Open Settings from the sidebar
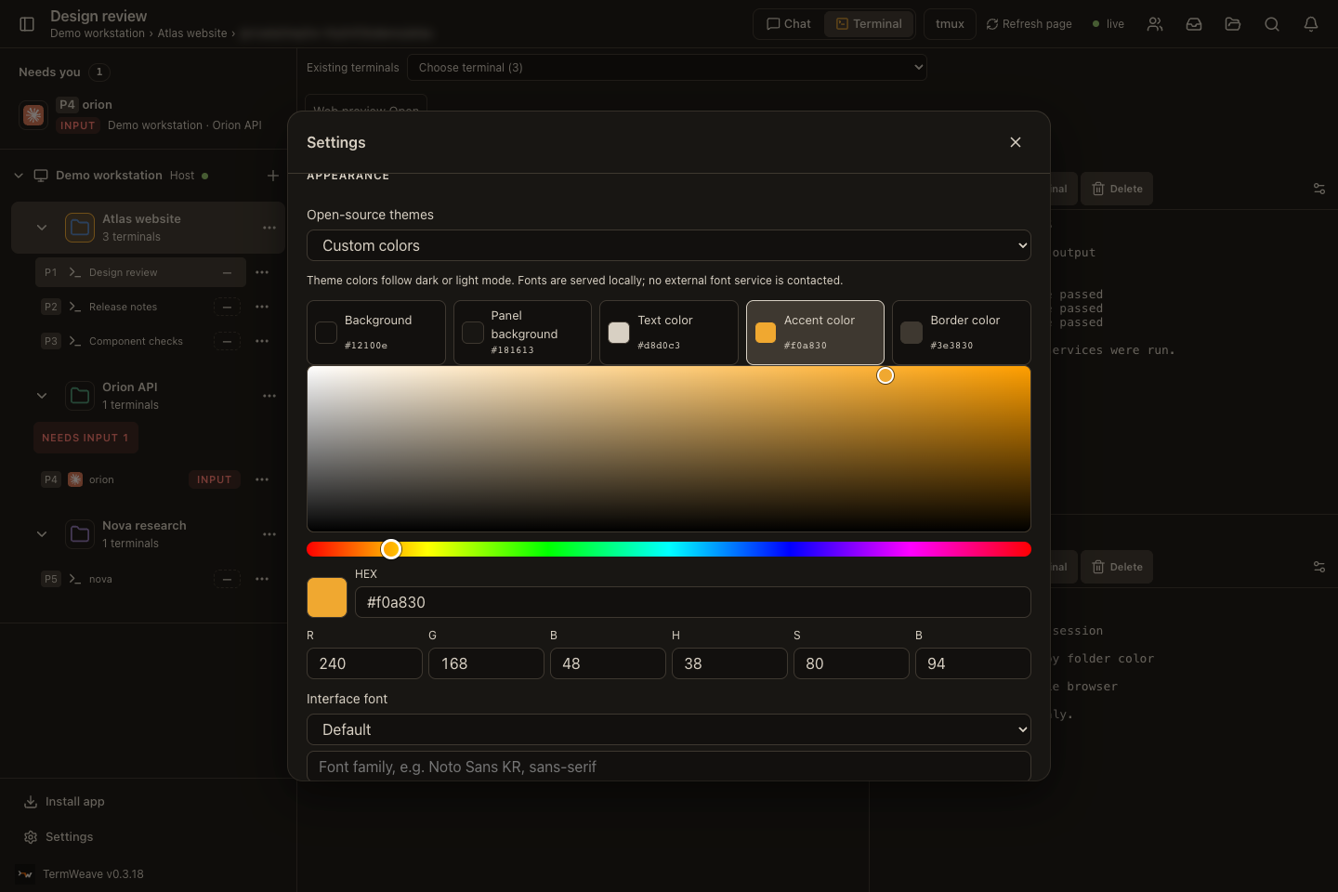This screenshot has width=1338, height=892. (59, 837)
